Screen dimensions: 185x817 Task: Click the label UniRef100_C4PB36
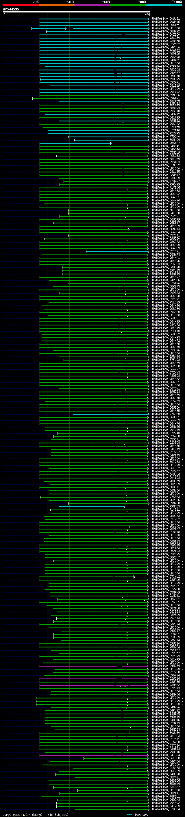[x=166, y=47]
